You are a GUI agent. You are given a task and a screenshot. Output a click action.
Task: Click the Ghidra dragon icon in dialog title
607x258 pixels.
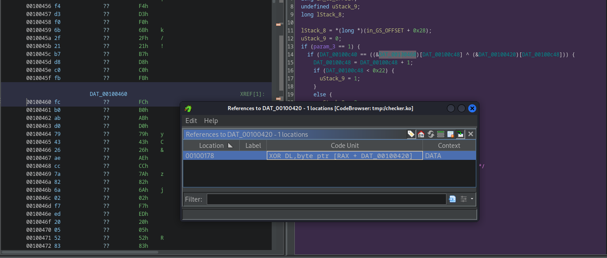(x=189, y=108)
